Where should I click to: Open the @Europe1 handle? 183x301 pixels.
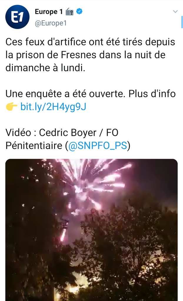pos(51,23)
